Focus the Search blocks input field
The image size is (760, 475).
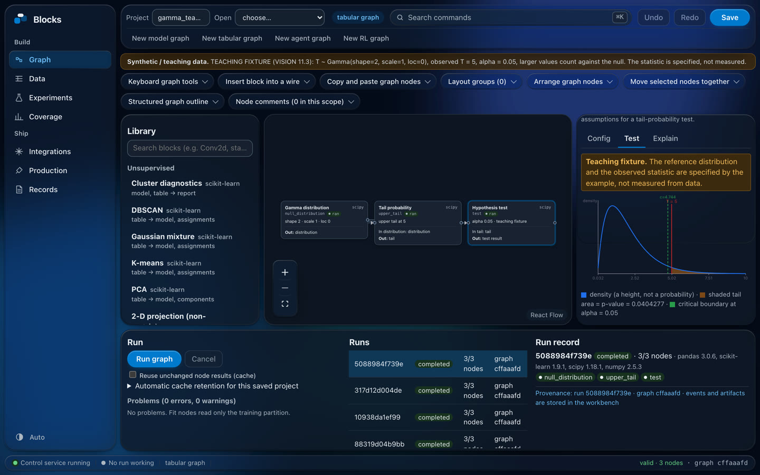[190, 148]
